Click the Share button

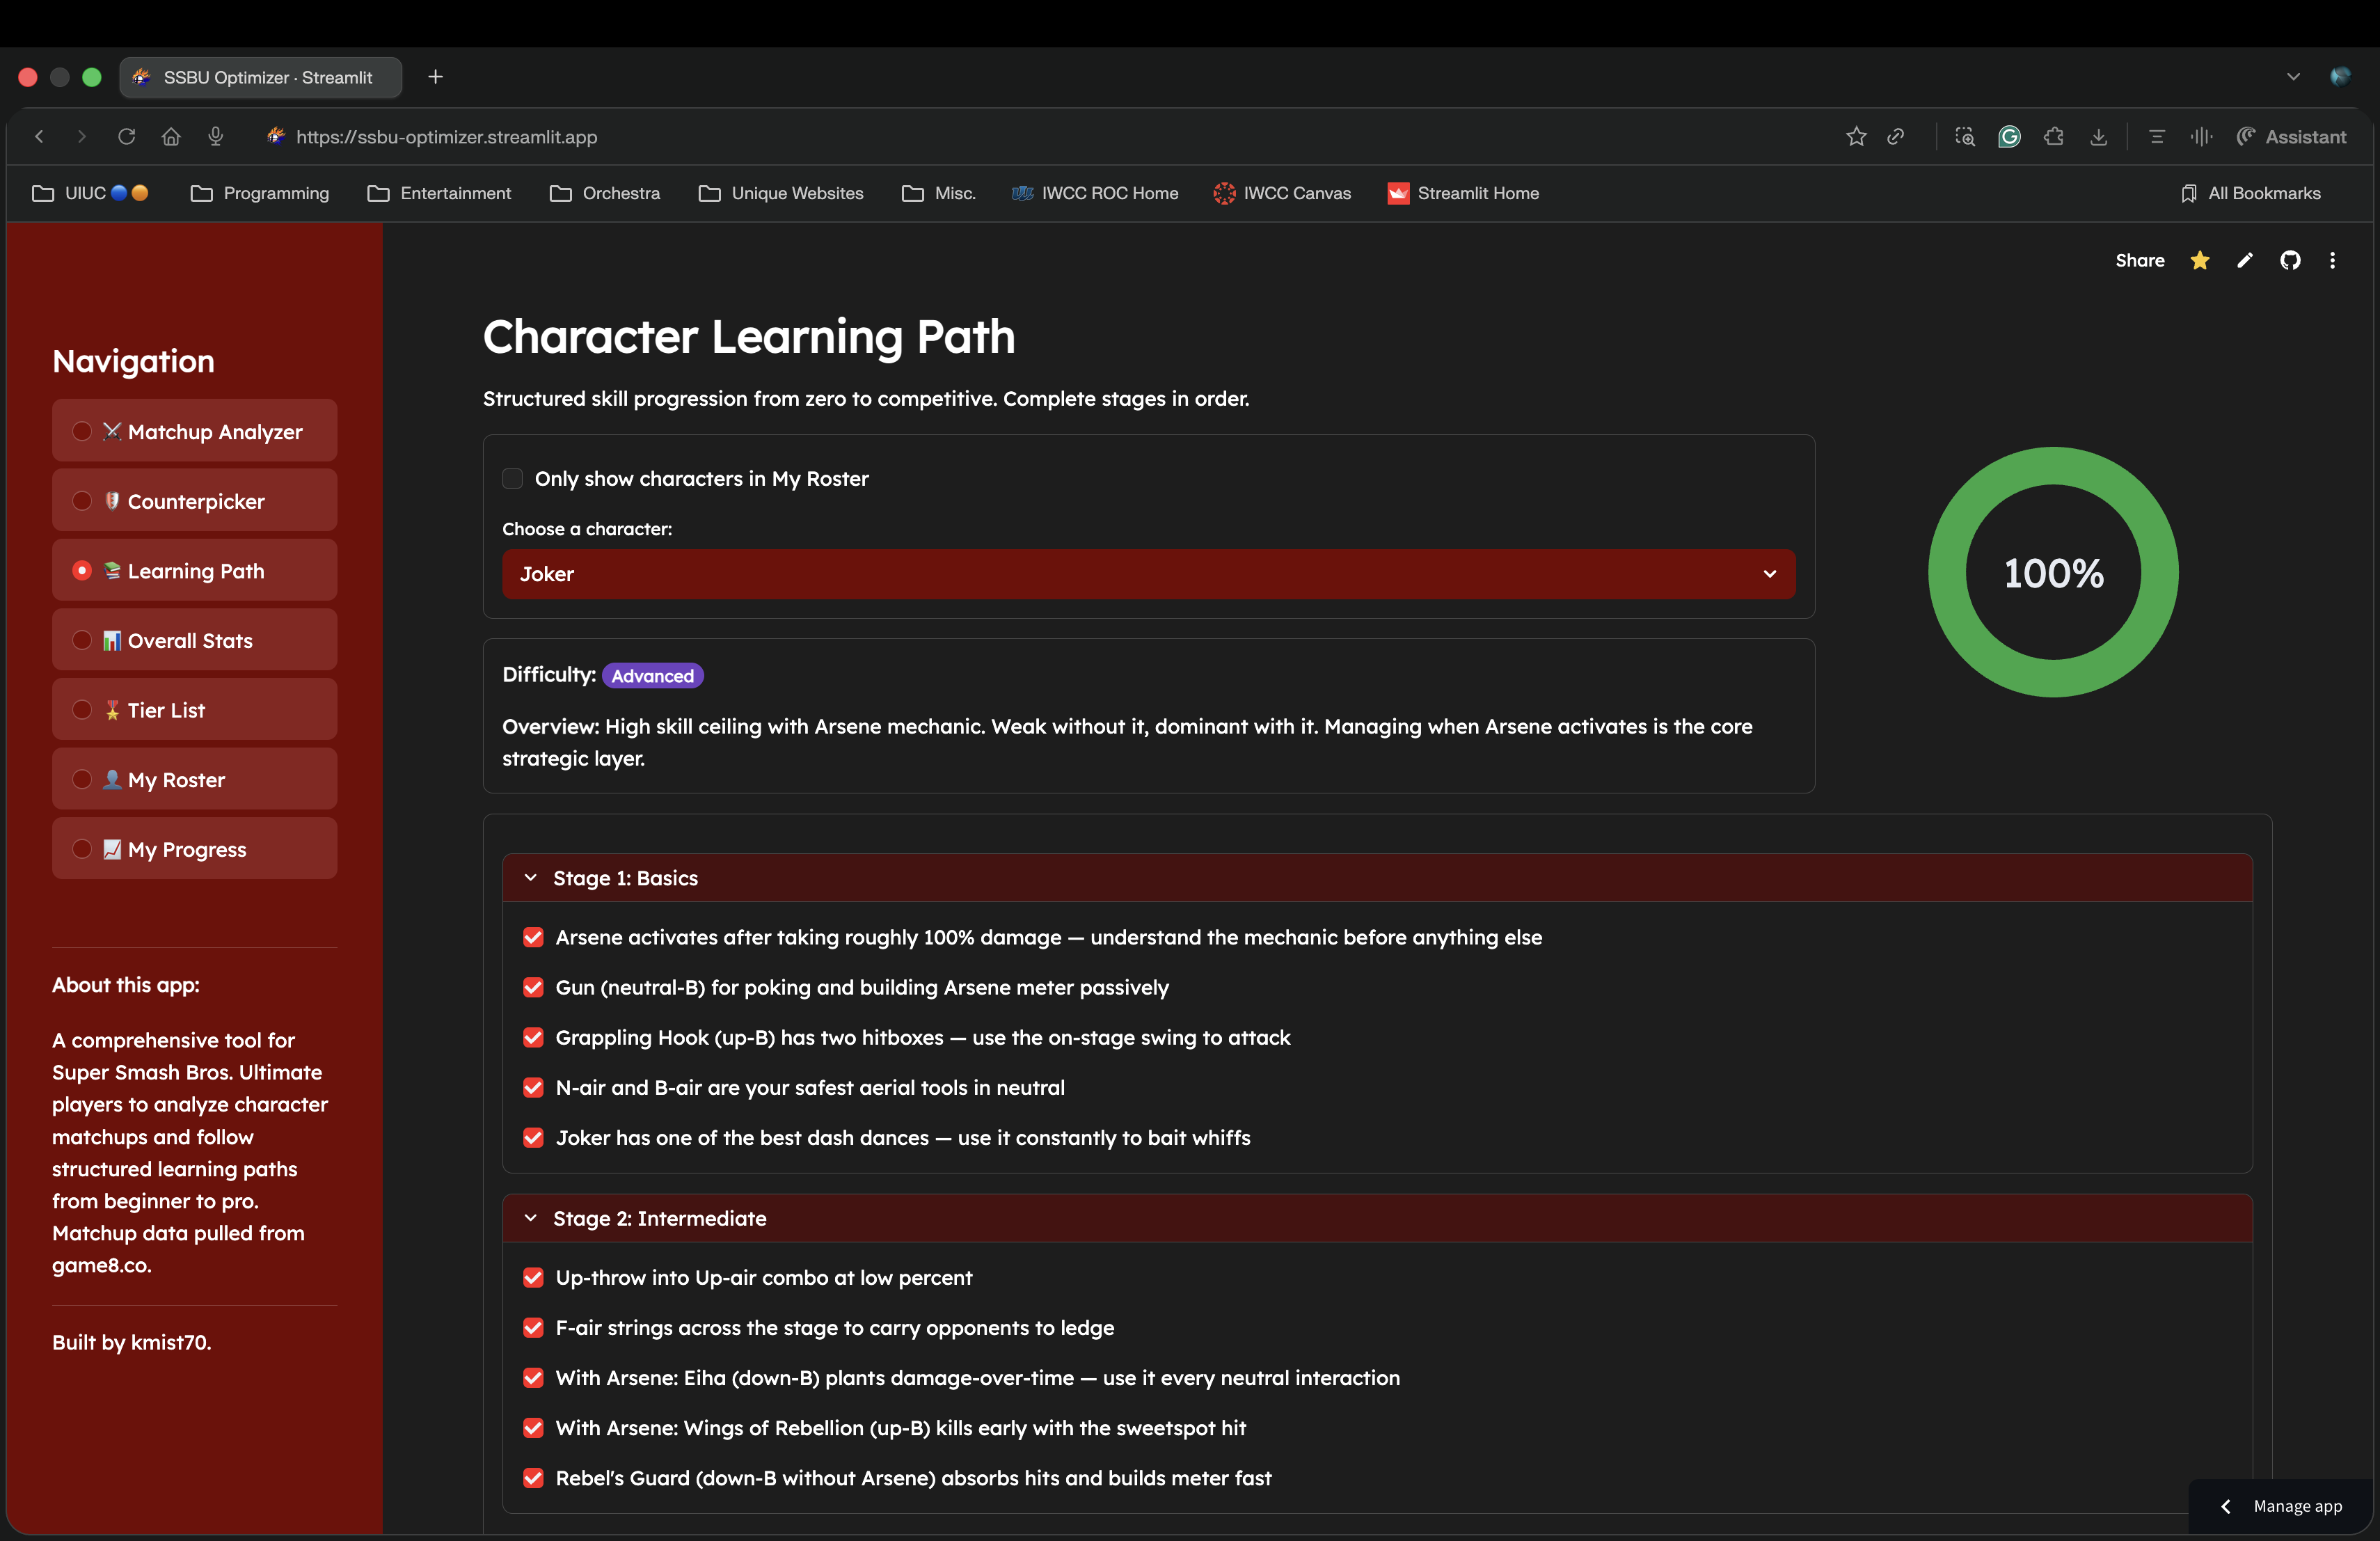[2140, 260]
